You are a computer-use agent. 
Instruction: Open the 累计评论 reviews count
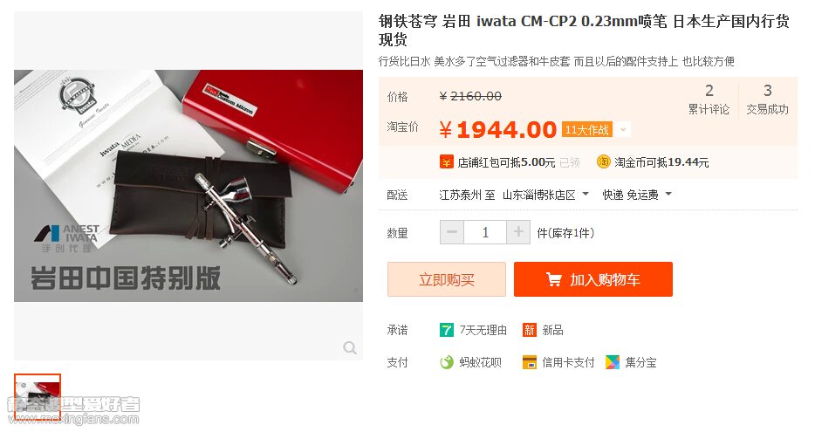pos(709,99)
